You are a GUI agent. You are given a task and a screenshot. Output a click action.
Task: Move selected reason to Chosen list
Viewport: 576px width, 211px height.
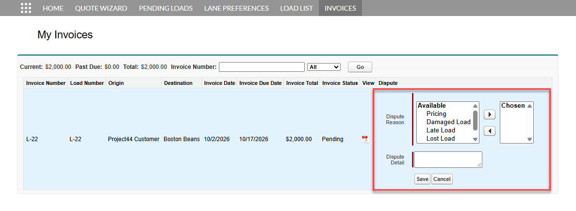point(489,114)
